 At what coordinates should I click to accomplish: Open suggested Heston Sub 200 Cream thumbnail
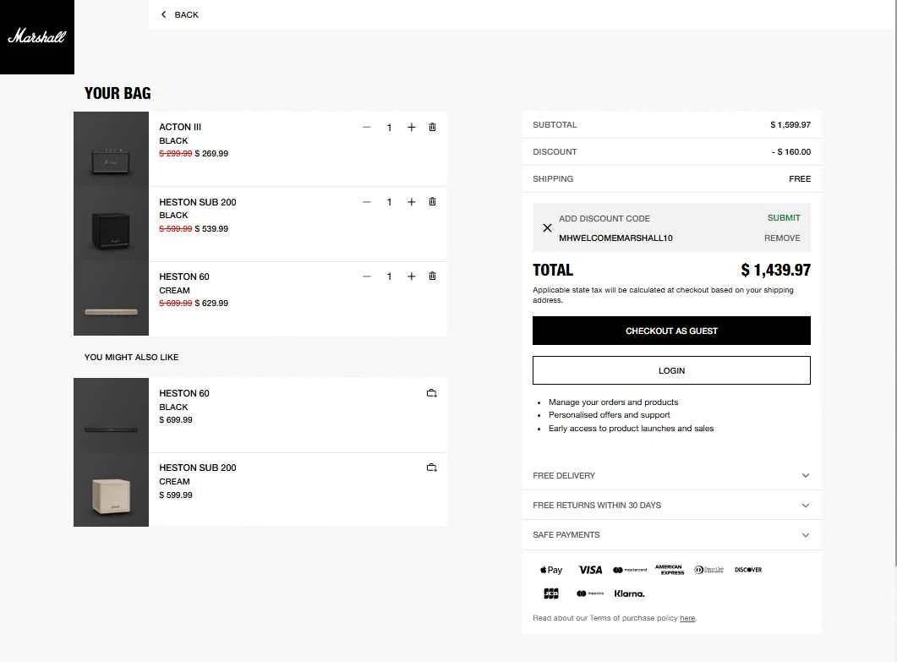pos(111,490)
